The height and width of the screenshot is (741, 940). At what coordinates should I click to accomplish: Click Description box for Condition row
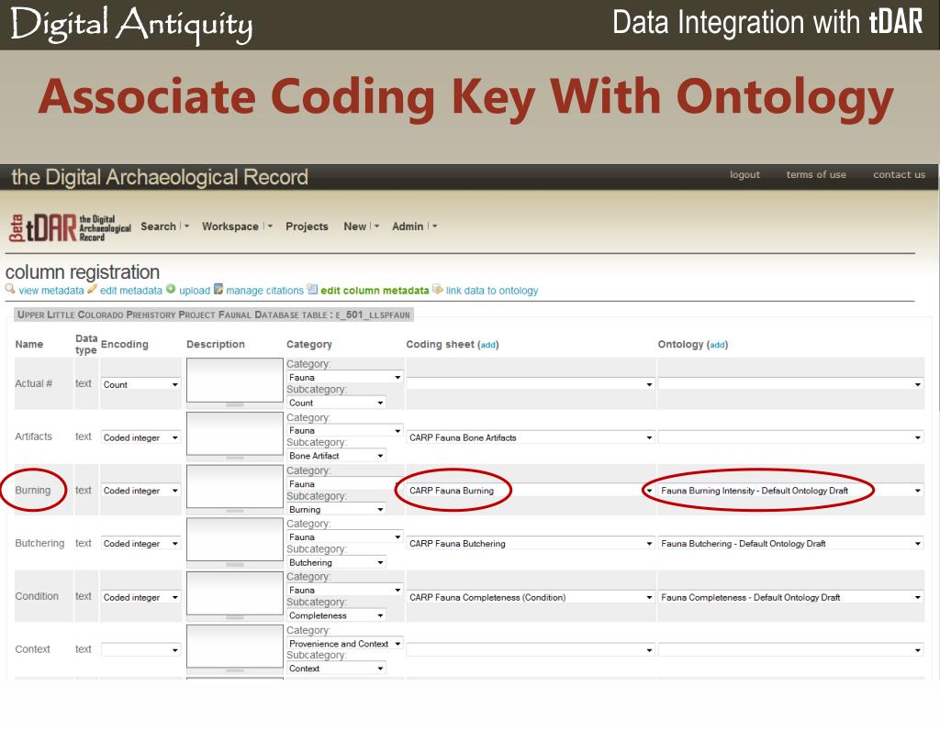pyautogui.click(x=235, y=593)
